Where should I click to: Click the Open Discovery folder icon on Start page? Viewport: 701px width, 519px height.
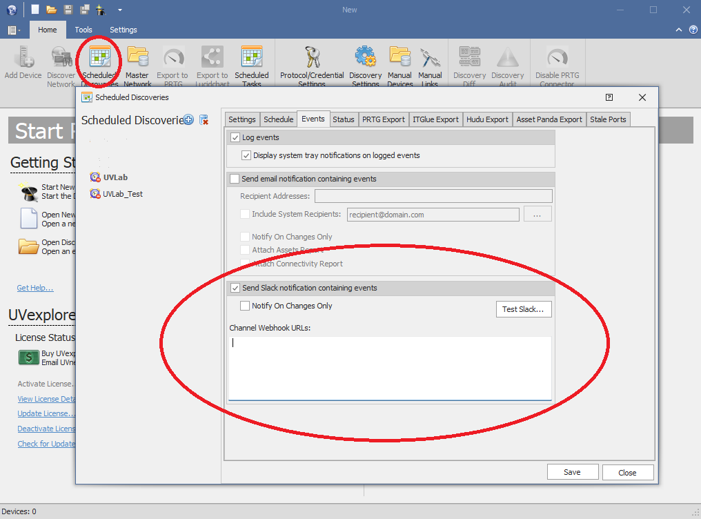pos(28,246)
